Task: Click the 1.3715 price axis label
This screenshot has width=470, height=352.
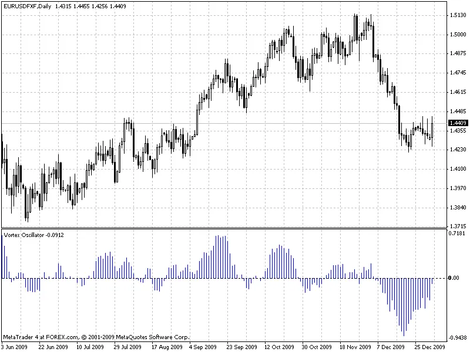Action: coord(457,226)
